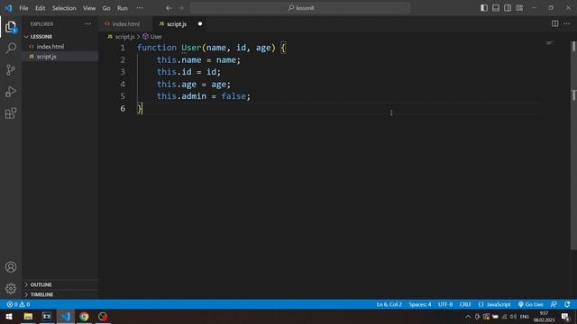Viewport: 577px width, 324px height.
Task: Open the Extensions view
Action: point(11,113)
